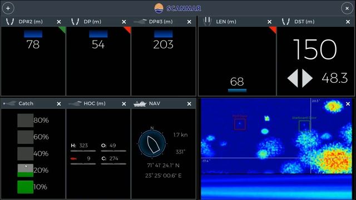The height and width of the screenshot is (200, 356).
Task: Click the red port door marker box
Action: pyautogui.click(x=240, y=124)
